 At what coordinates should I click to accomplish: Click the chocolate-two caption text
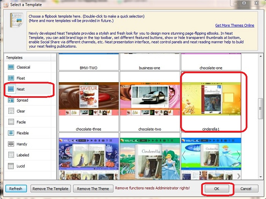[150, 129]
